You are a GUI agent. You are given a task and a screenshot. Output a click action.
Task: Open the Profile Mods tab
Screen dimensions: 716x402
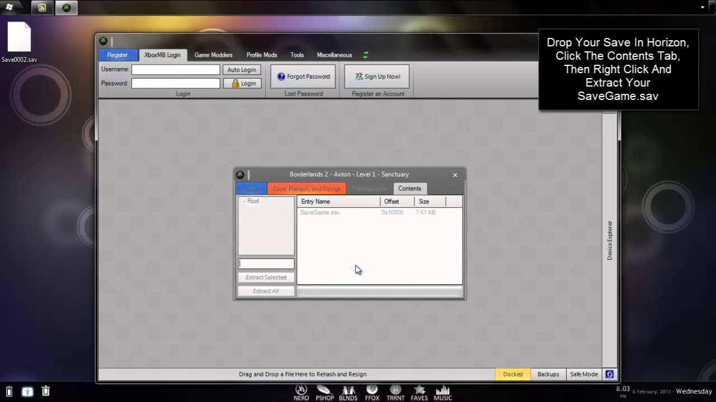262,55
